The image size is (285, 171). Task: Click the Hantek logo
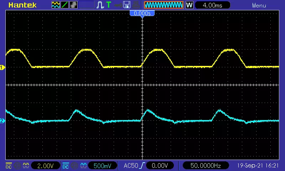22,5
